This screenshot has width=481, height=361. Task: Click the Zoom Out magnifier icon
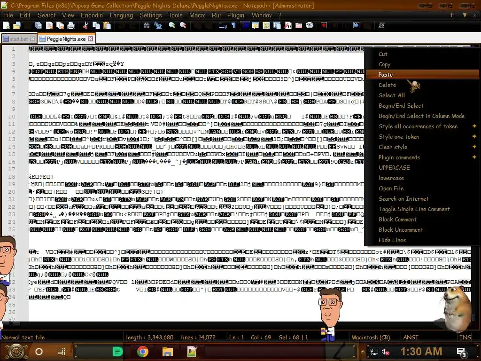(183, 25)
